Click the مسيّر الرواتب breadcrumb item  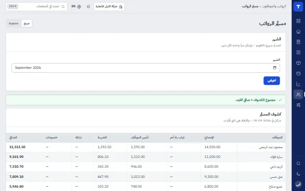pos(250,6)
